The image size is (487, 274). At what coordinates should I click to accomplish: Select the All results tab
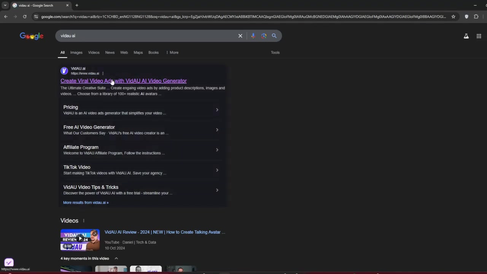point(62,53)
